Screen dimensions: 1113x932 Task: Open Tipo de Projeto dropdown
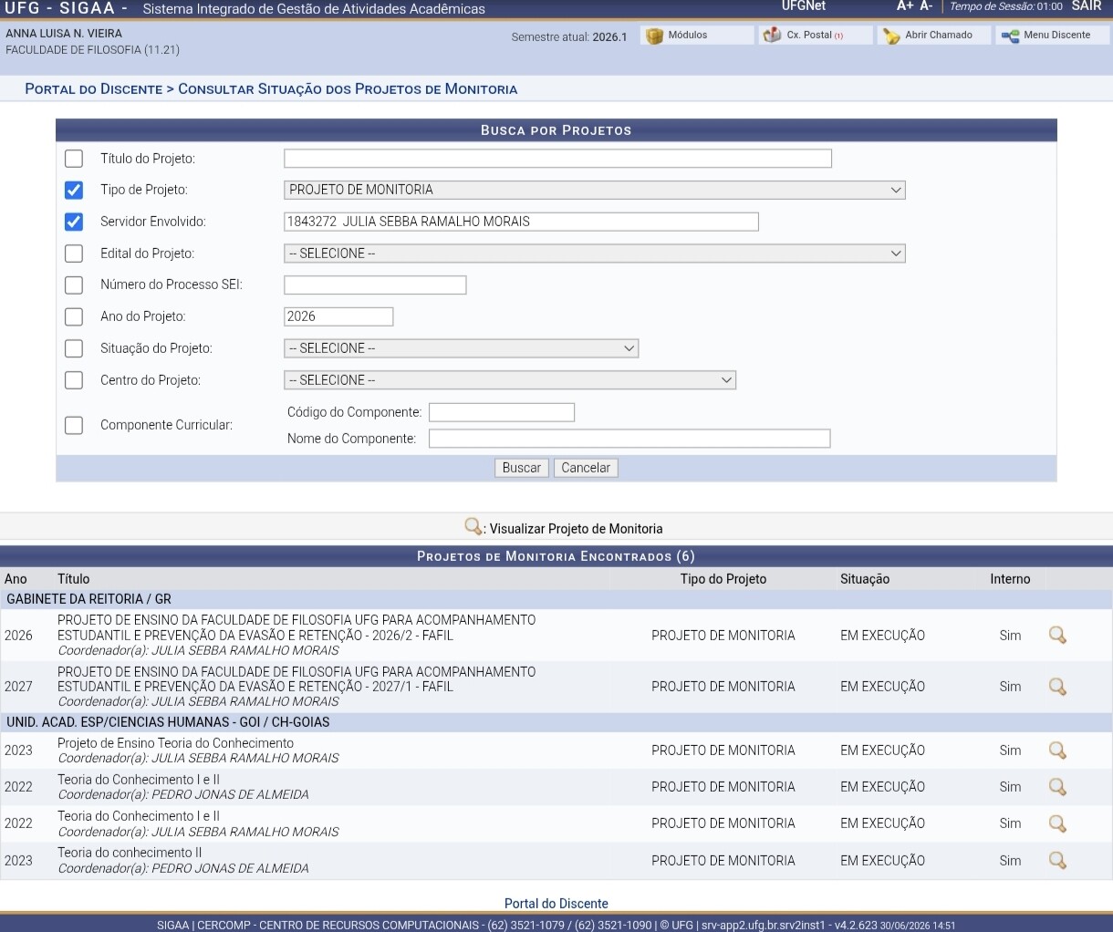pyautogui.click(x=595, y=190)
